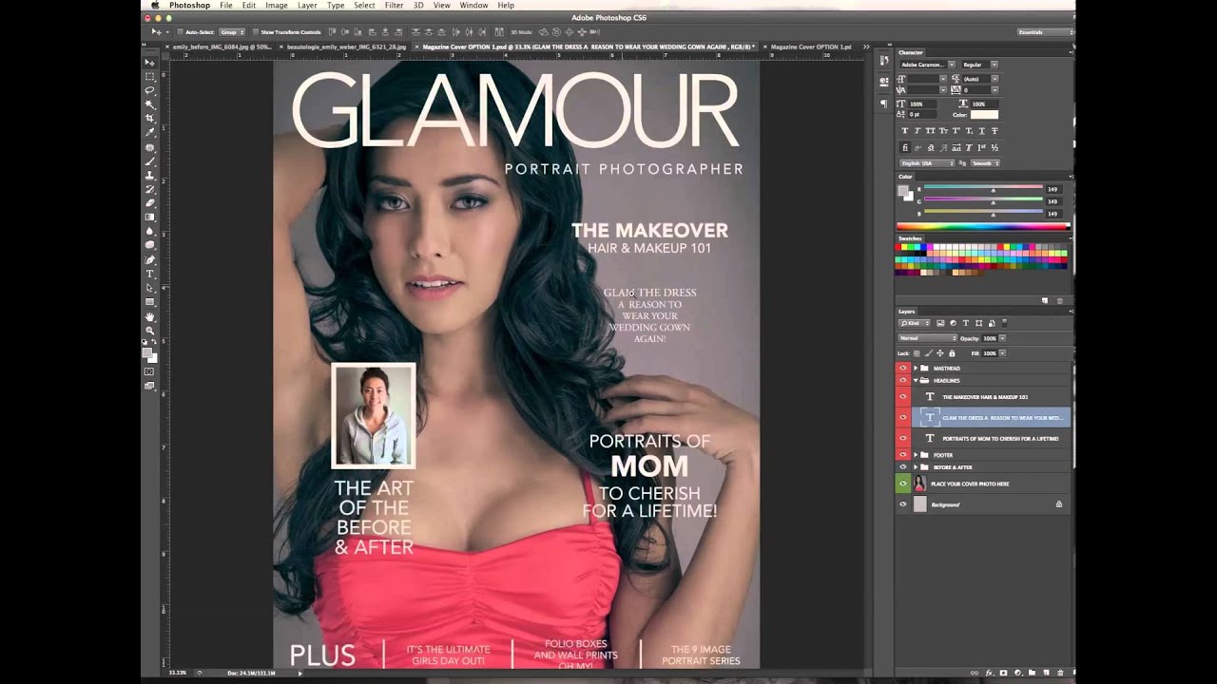1217x684 pixels.
Task: Open the Image menu
Action: (277, 5)
